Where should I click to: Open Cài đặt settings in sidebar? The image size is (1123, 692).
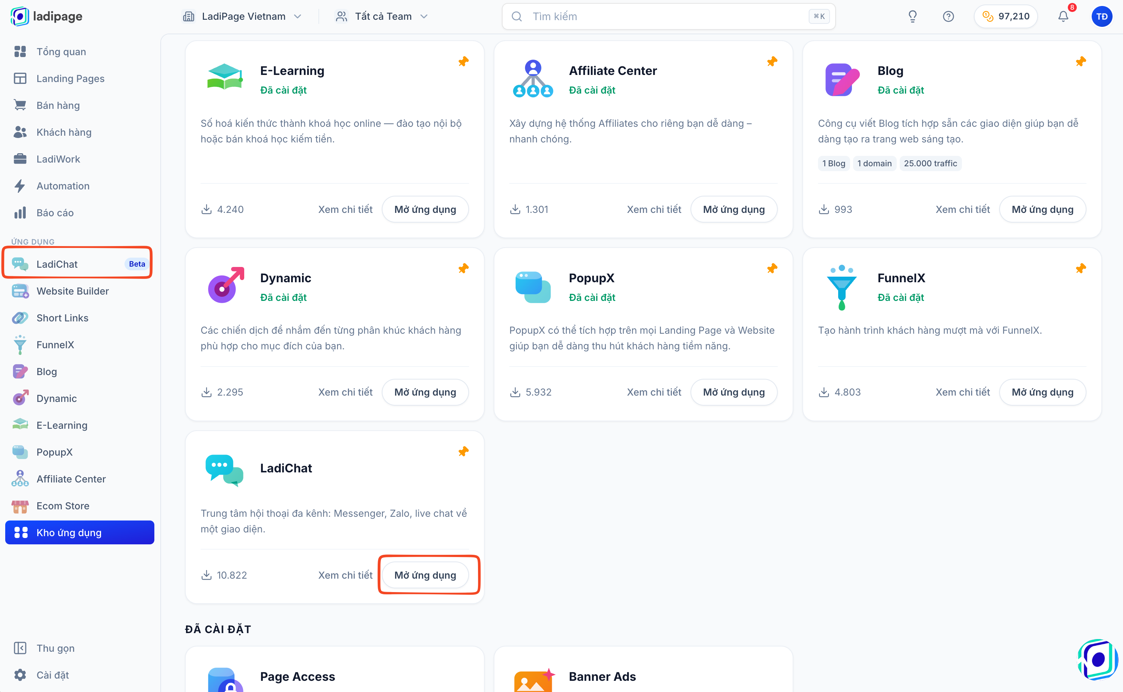[80, 675]
